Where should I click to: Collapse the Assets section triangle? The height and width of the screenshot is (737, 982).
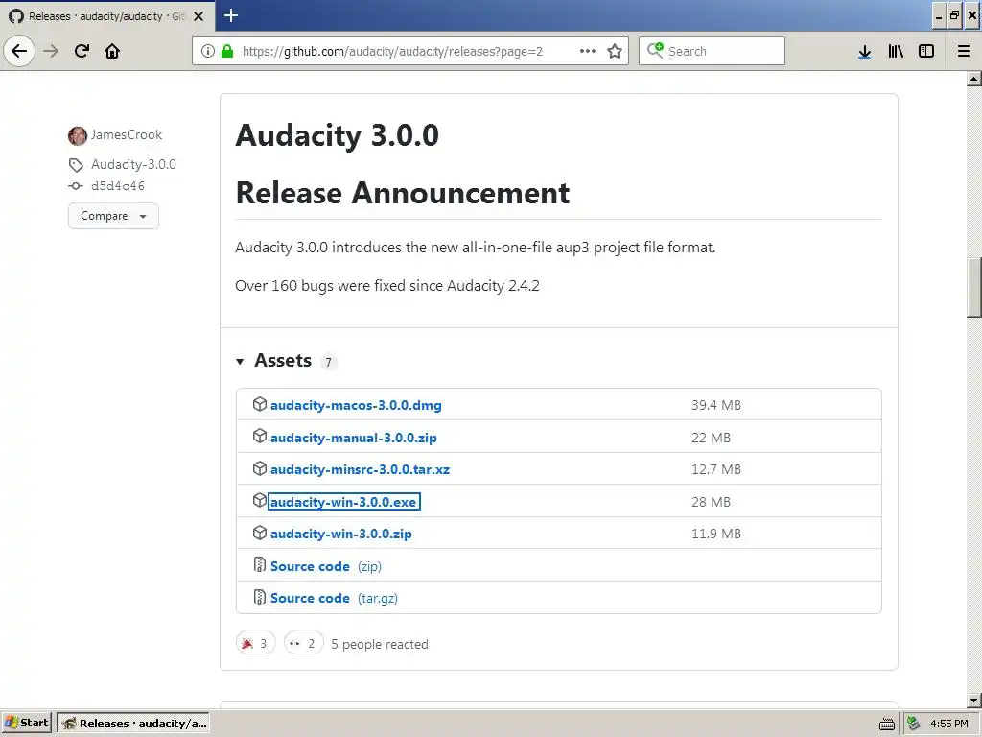[240, 362]
